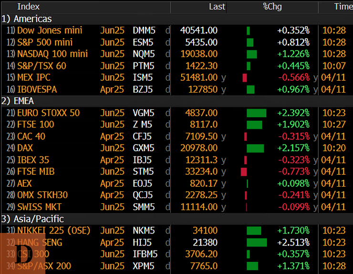Select the 10:07 time for S&P/TSX 60

coord(334,66)
